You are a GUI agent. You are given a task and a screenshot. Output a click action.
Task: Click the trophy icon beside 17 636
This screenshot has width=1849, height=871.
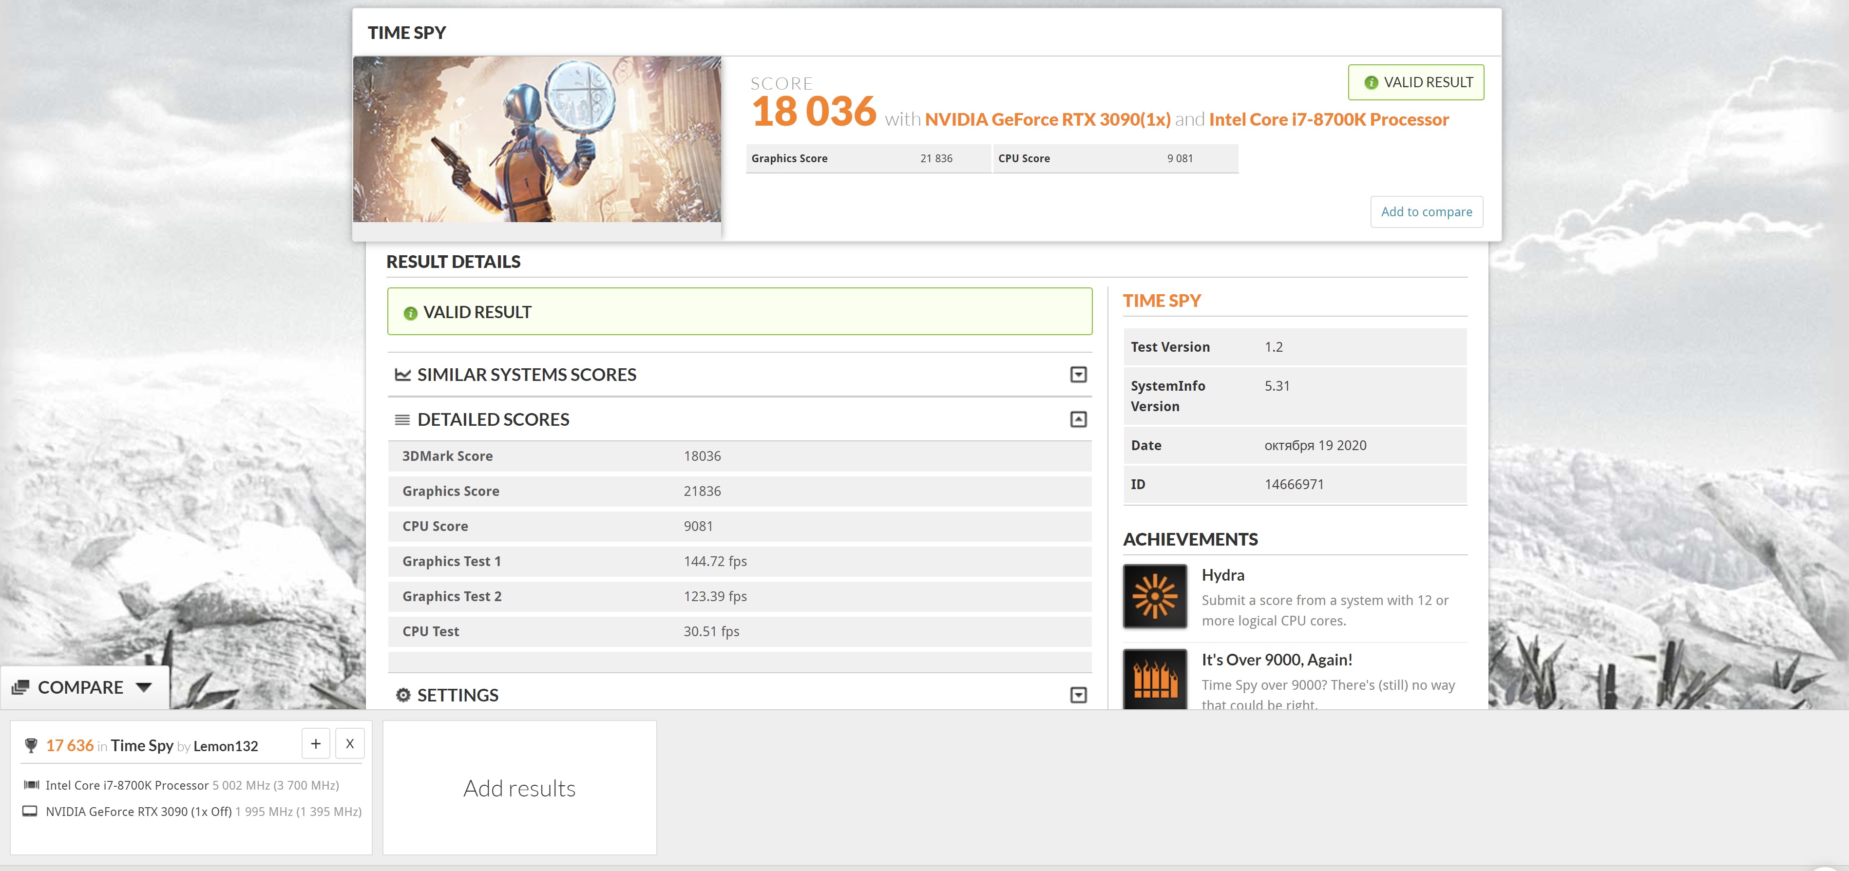point(31,745)
